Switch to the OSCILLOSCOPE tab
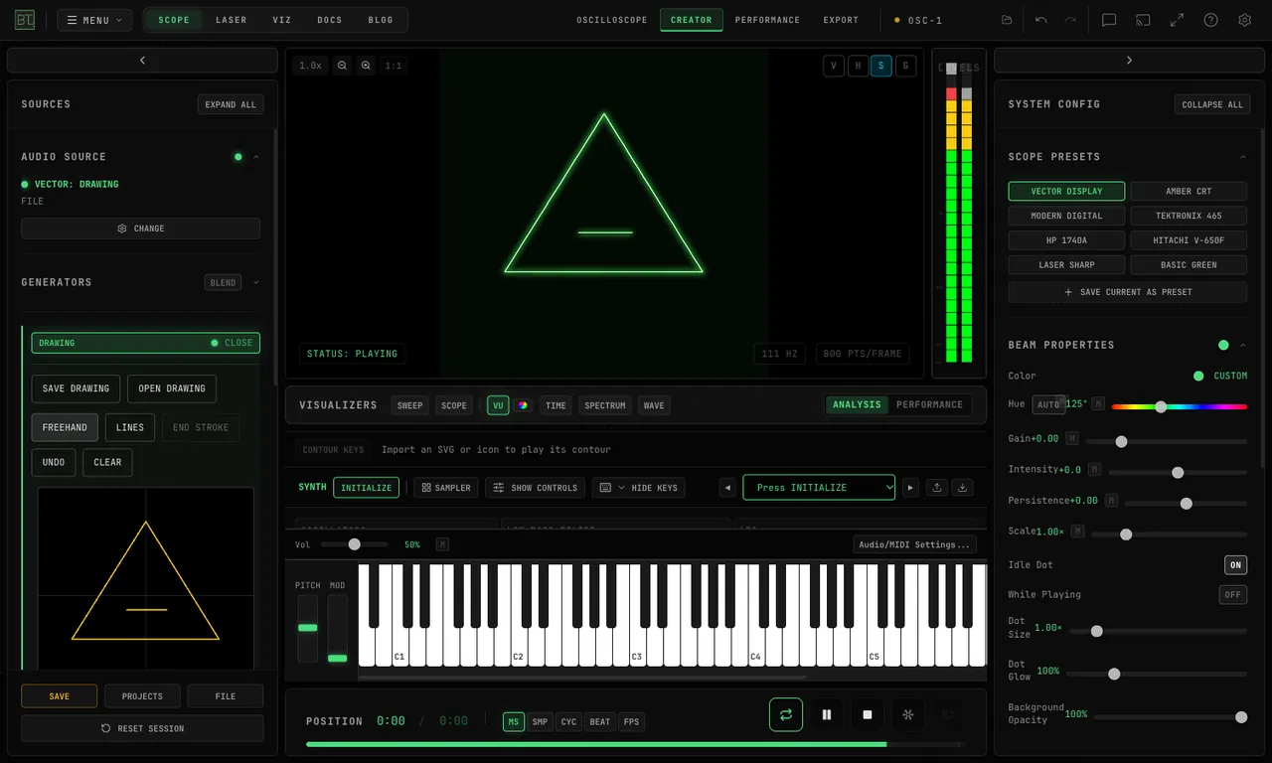This screenshot has width=1272, height=763. tap(612, 20)
